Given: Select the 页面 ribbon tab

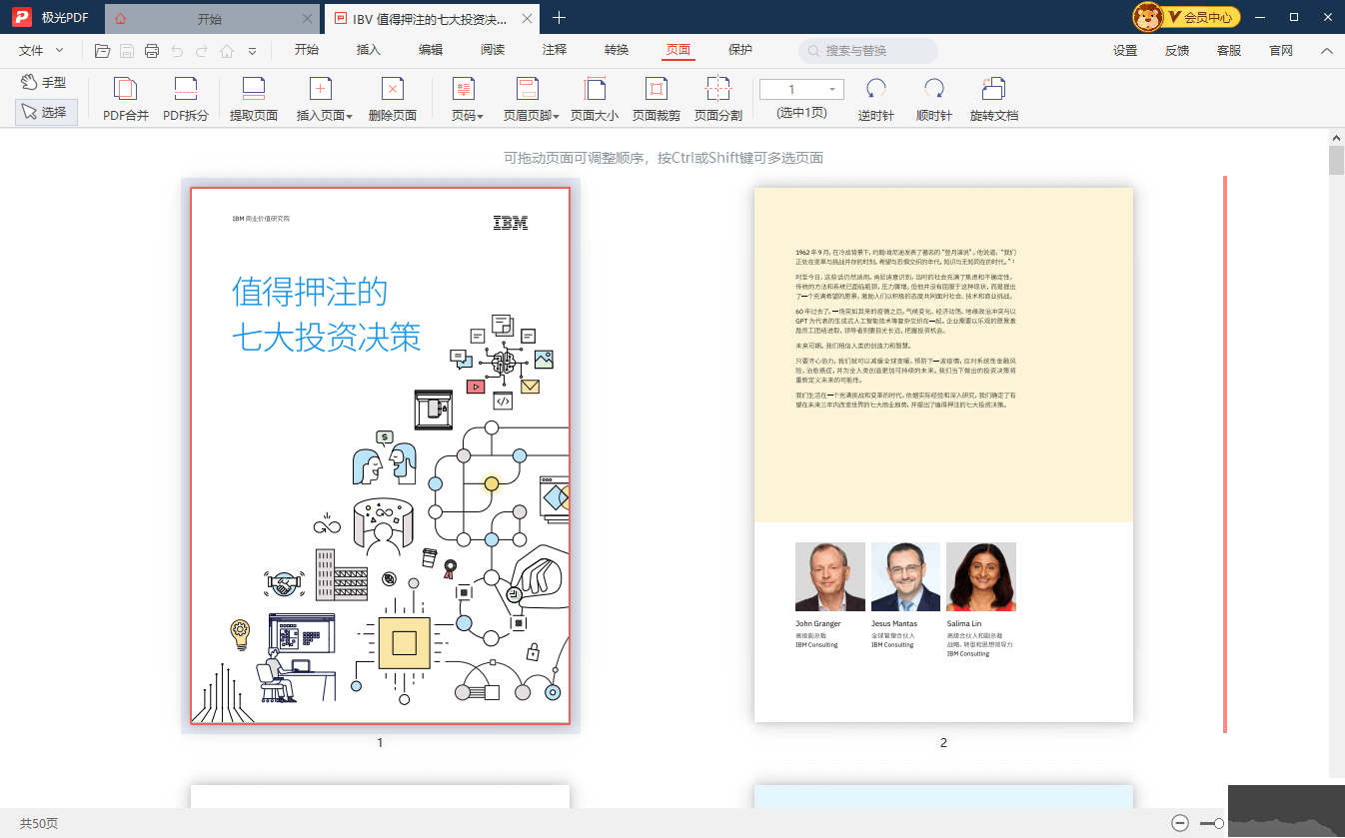Looking at the screenshot, I should [x=678, y=50].
